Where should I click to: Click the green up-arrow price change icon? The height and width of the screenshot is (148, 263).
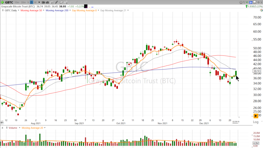[246, 6]
